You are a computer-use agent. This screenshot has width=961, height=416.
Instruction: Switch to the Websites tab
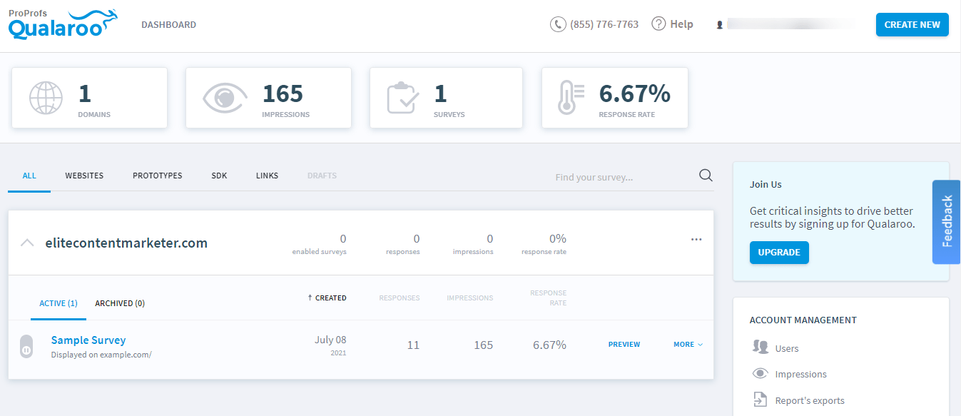coord(84,176)
